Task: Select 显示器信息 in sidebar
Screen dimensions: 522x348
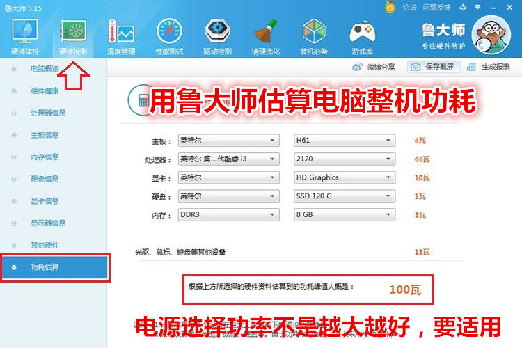Action: coord(48,223)
